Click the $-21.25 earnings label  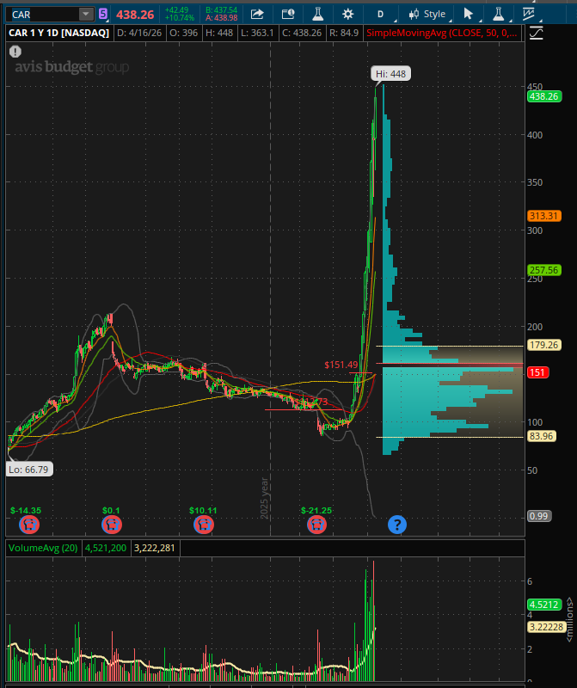316,511
